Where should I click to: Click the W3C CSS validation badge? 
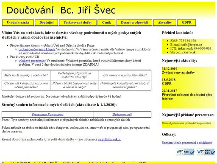pyautogui.click(x=185, y=152)
